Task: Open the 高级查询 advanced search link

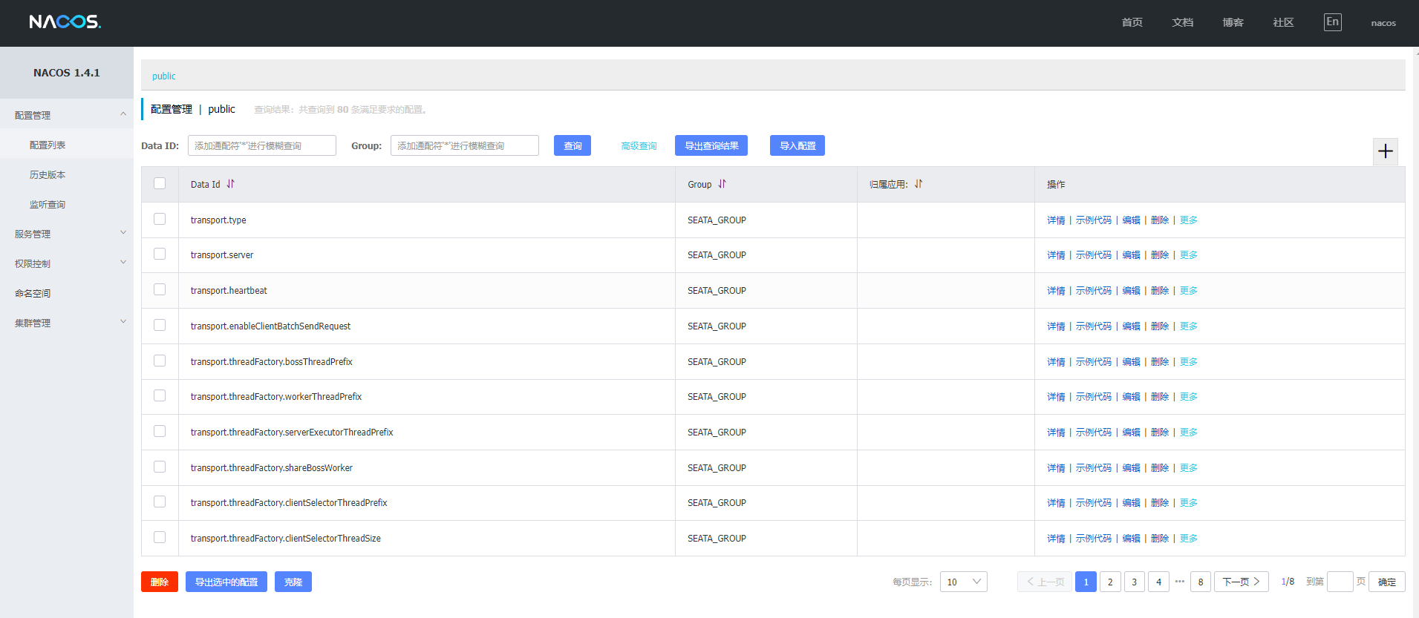Action: click(x=639, y=146)
